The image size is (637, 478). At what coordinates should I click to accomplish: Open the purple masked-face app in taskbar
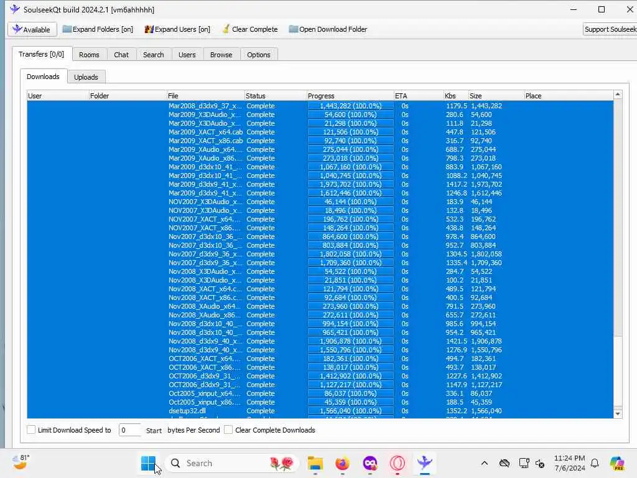click(x=370, y=463)
